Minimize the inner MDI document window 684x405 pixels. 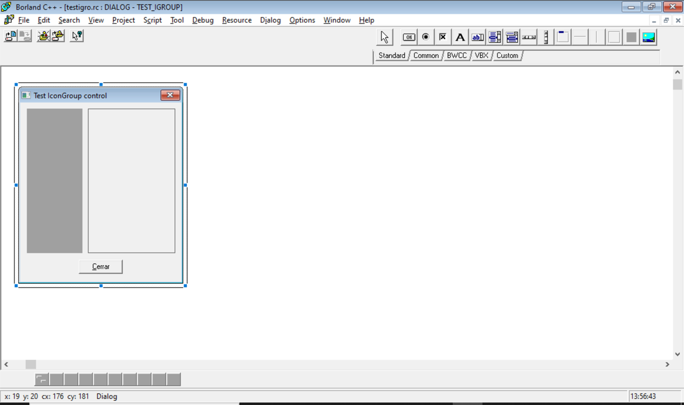(x=655, y=20)
